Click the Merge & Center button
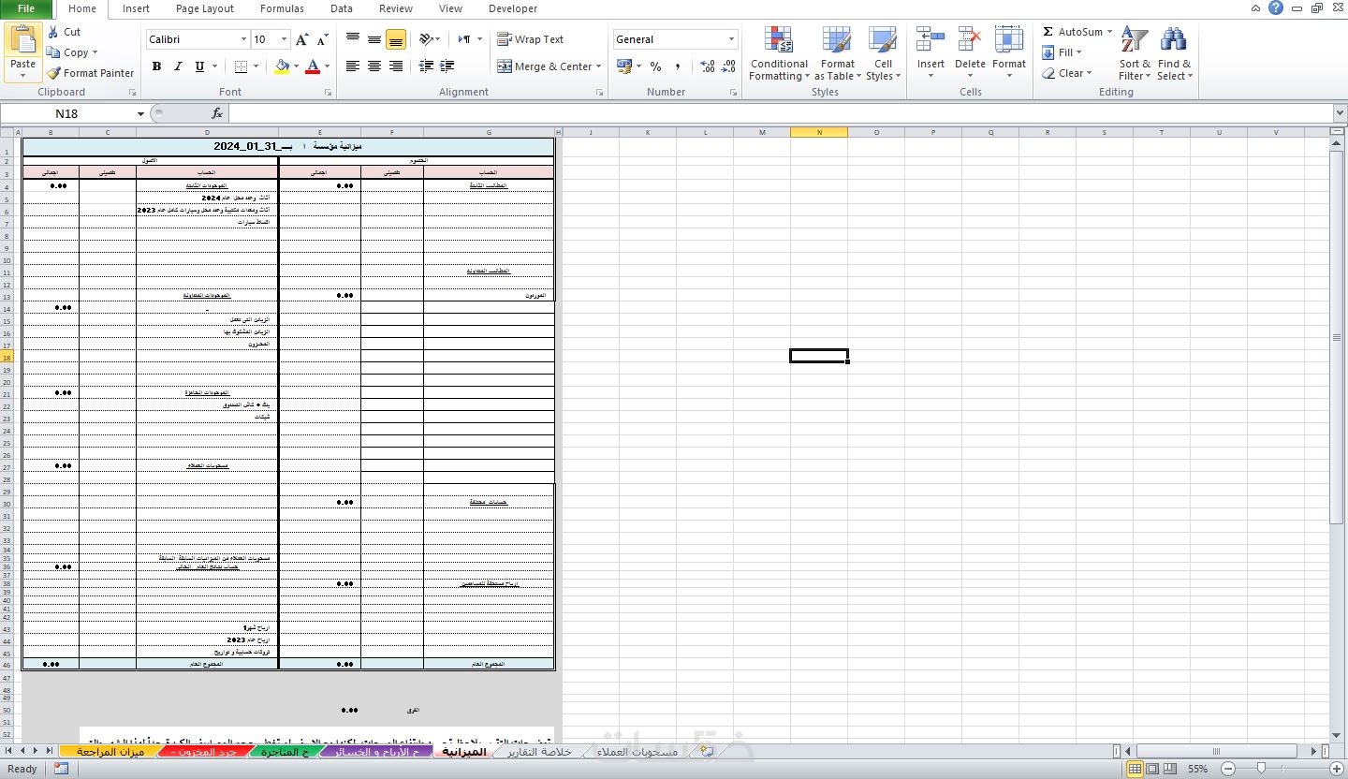Image resolution: width=1348 pixels, height=779 pixels. coord(544,66)
